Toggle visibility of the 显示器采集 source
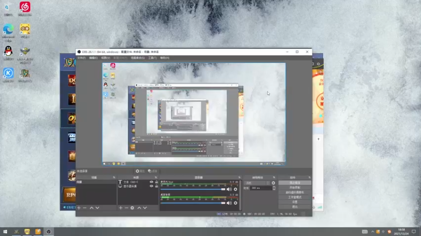421x236 pixels. click(152, 186)
